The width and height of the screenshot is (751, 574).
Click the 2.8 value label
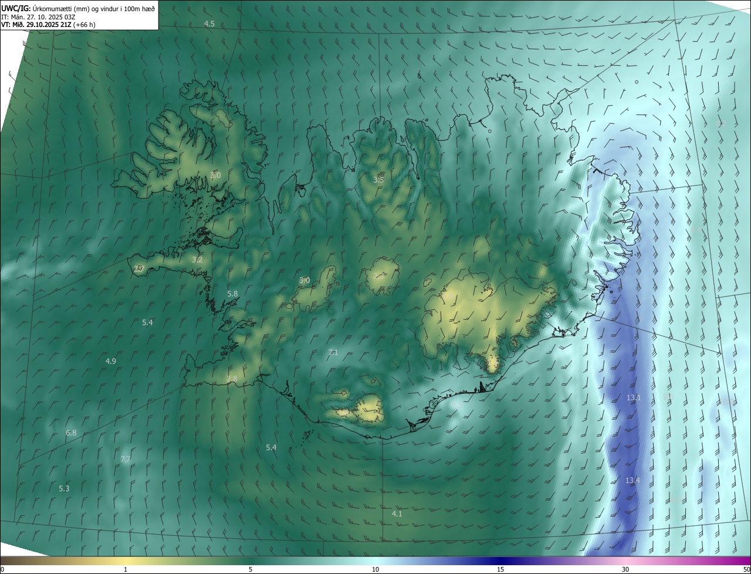pyautogui.click(x=232, y=379)
